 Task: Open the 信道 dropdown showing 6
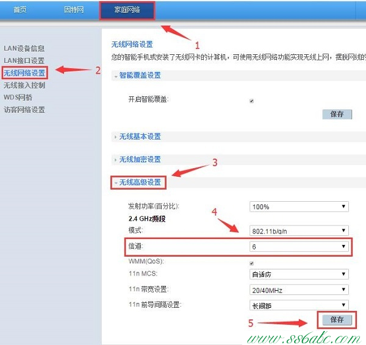click(299, 247)
